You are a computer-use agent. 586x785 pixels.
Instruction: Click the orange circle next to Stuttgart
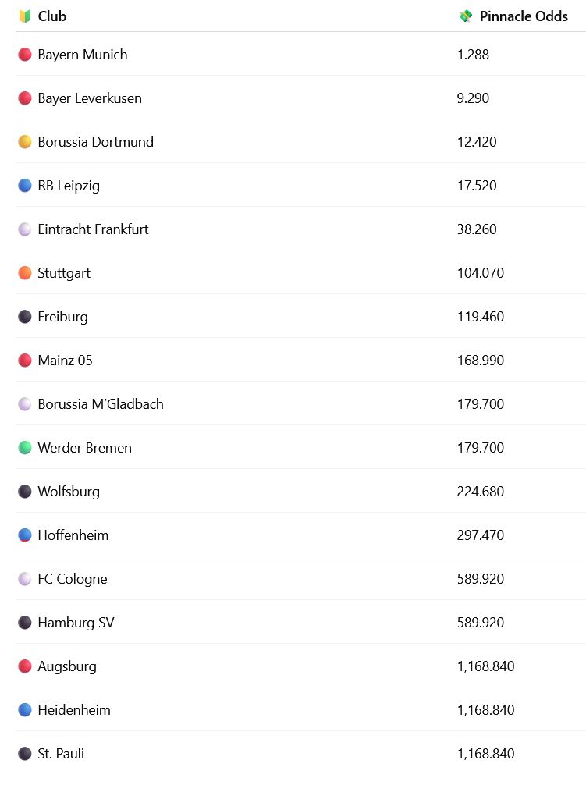24,273
